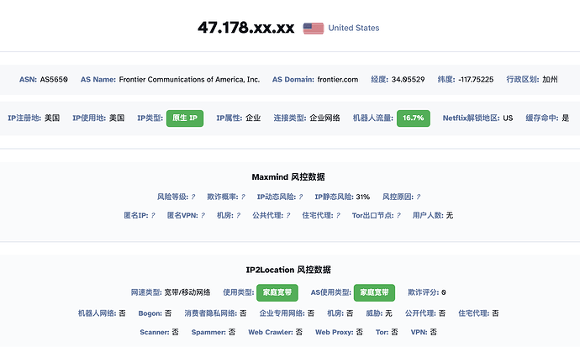Click the Tor出口节点 question mark value
This screenshot has width=580, height=347.
click(x=398, y=215)
